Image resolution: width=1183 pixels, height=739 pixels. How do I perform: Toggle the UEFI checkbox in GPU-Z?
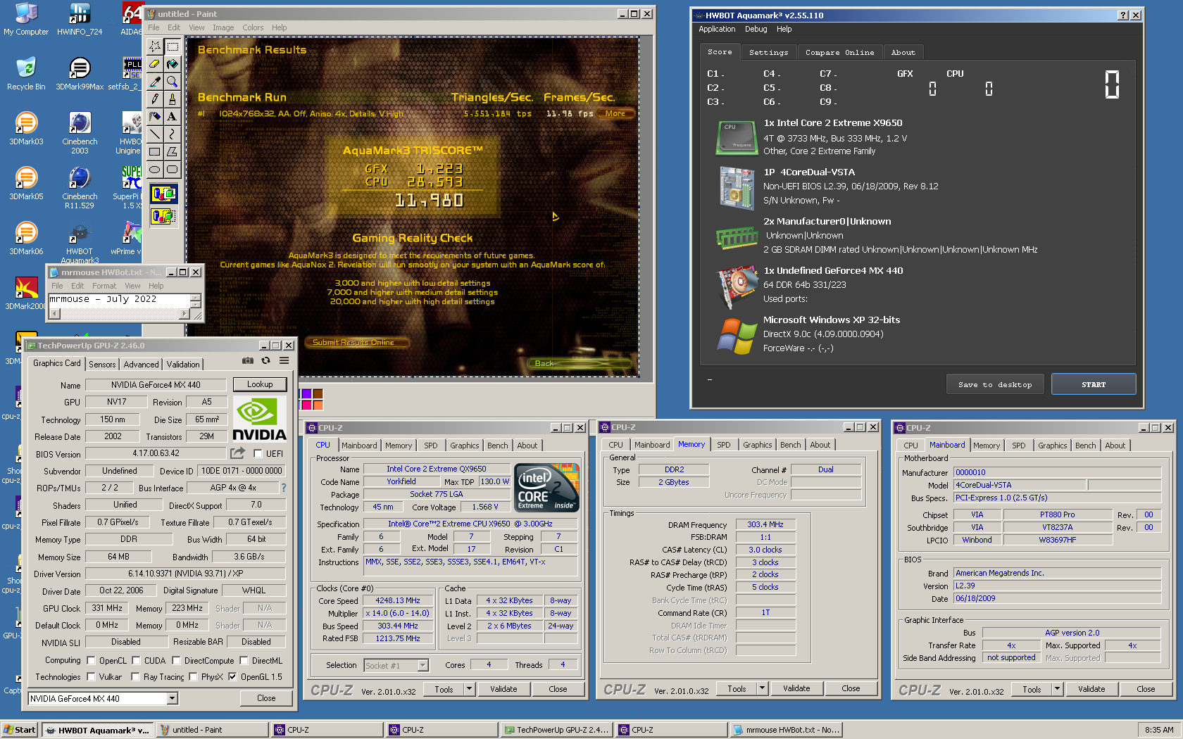coord(258,454)
